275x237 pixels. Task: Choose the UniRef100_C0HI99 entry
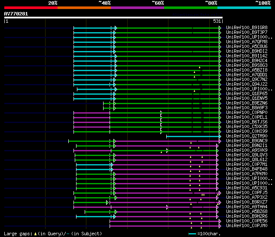click(x=247, y=132)
